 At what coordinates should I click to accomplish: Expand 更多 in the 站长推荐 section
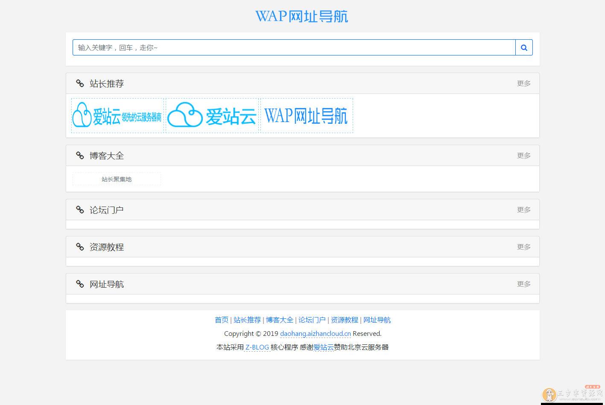(x=523, y=83)
